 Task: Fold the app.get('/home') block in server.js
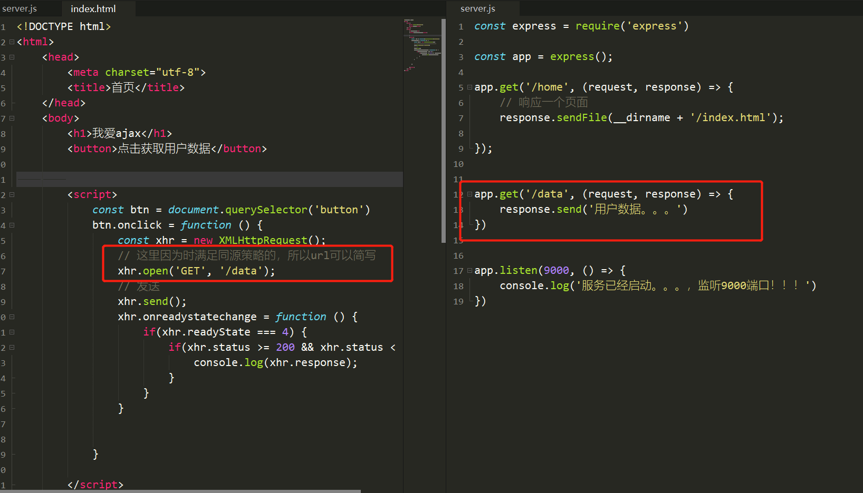coord(469,87)
